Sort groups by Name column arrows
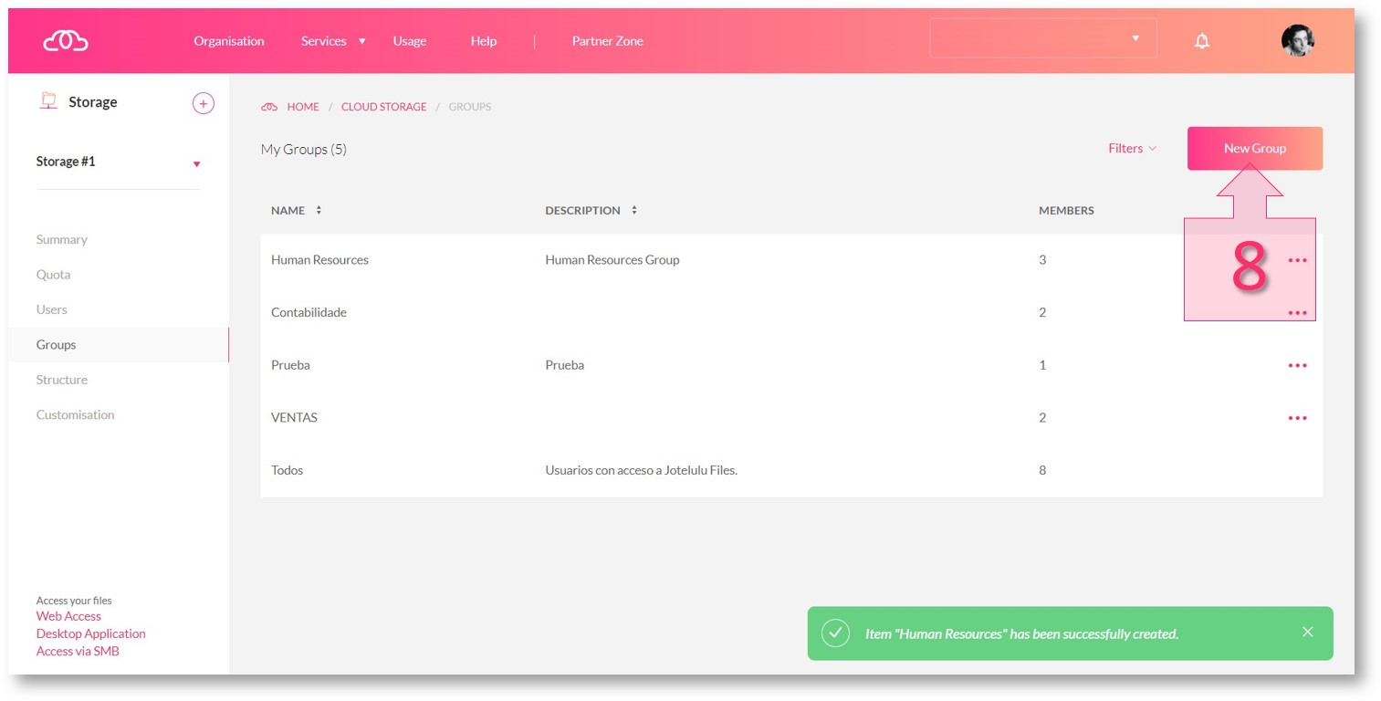This screenshot has height=701, width=1381. point(319,210)
